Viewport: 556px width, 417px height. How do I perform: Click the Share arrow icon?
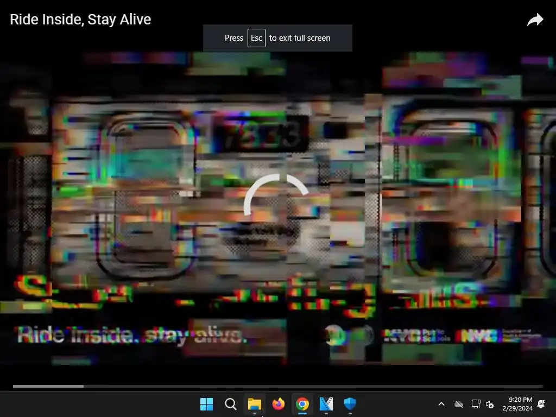coord(535,20)
